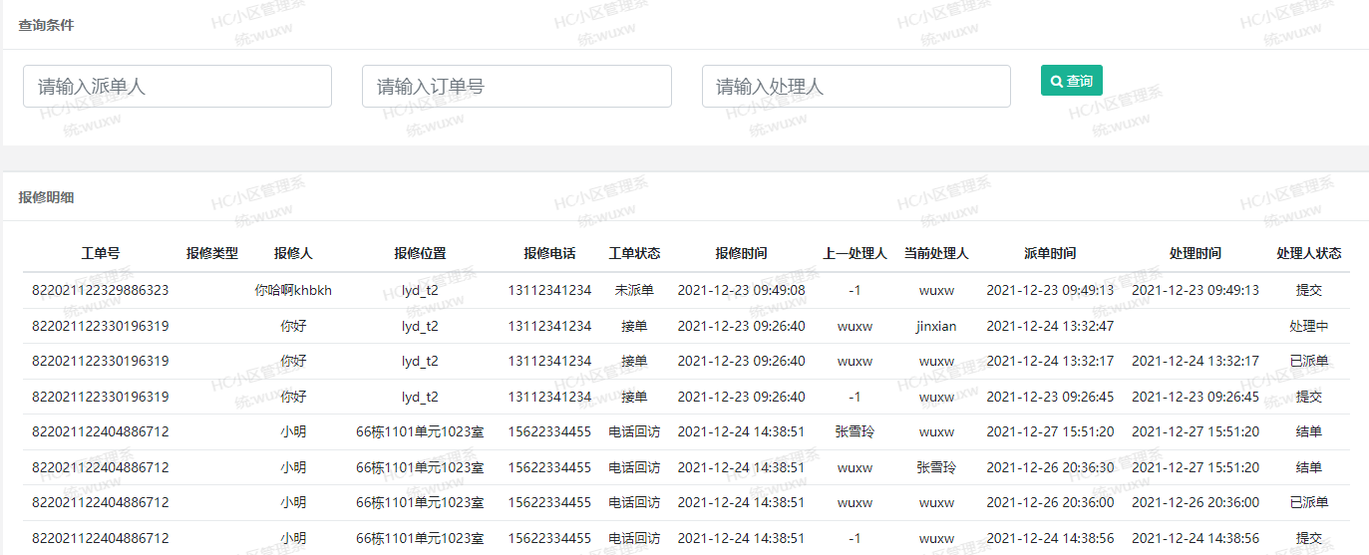Click the 上一处理人 column header
This screenshot has height=555, width=1369.
point(855,253)
